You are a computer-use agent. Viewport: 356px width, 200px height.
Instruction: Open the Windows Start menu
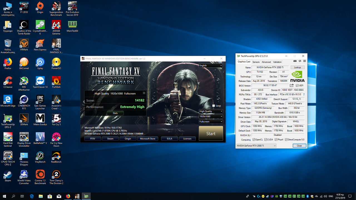click(x=4, y=196)
